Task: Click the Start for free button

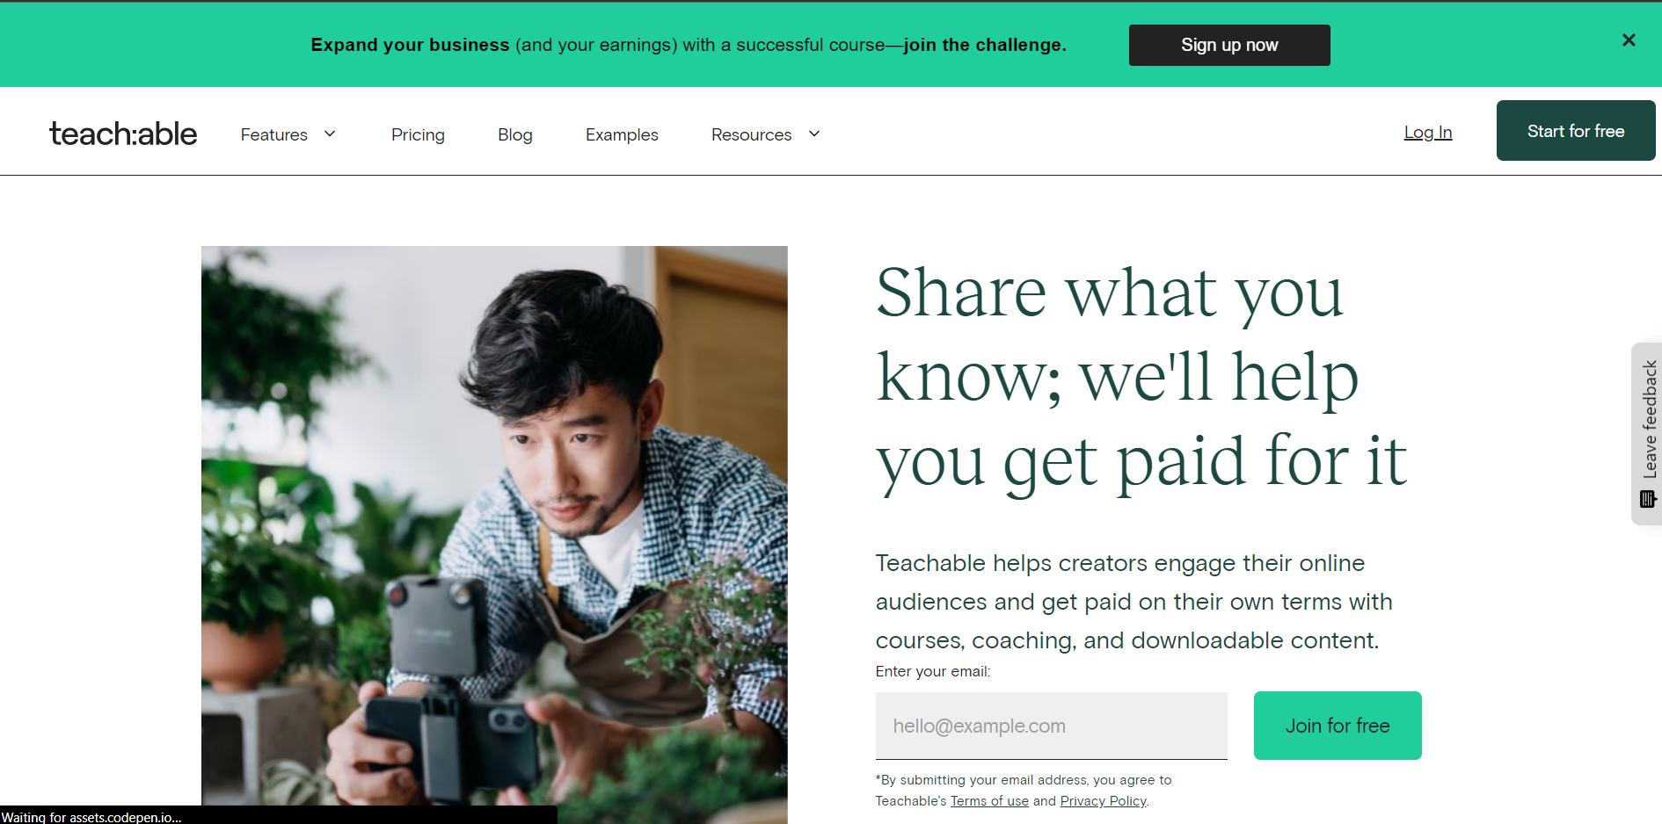Action: click(1576, 131)
